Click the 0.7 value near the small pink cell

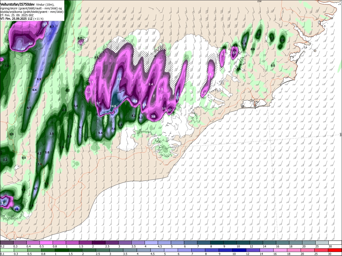pos(80,38)
